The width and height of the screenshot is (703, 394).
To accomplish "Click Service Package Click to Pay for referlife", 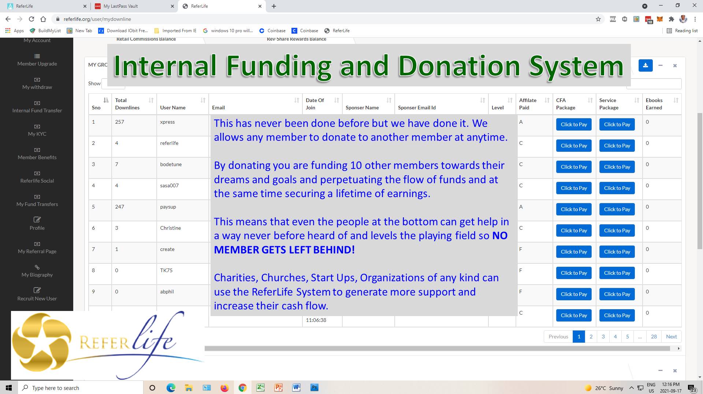I will (x=617, y=146).
